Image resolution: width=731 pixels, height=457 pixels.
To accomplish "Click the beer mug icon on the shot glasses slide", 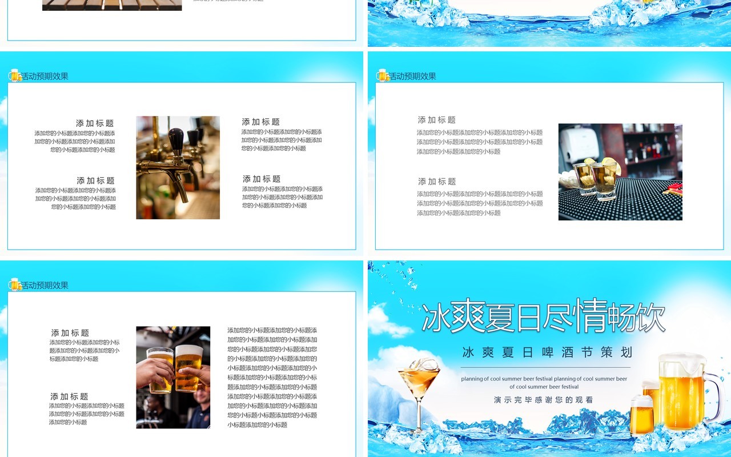I will 383,75.
